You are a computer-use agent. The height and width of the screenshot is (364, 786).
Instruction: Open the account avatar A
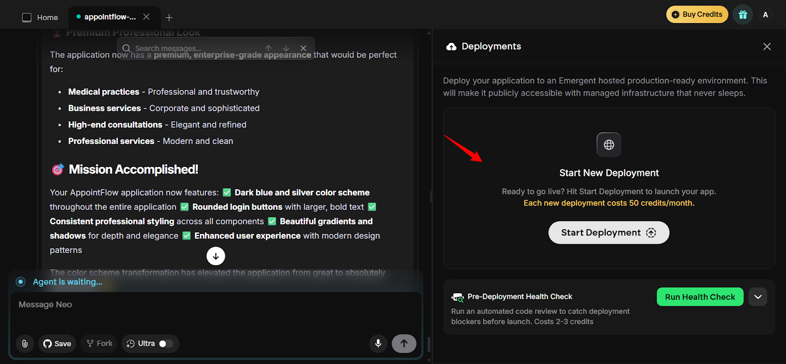click(765, 15)
